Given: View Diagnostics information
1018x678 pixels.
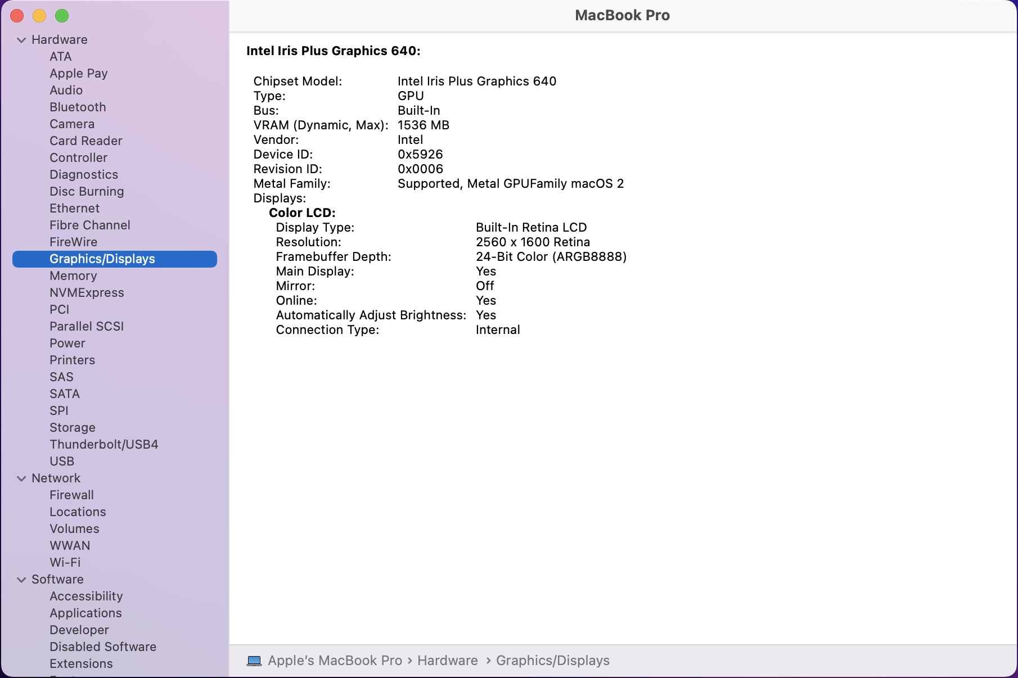Looking at the screenshot, I should (84, 175).
